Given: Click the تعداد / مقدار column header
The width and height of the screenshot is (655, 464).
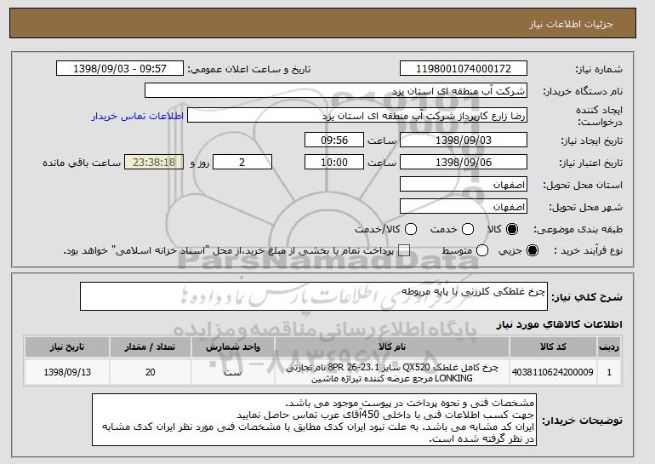Looking at the screenshot, I should [151, 347].
